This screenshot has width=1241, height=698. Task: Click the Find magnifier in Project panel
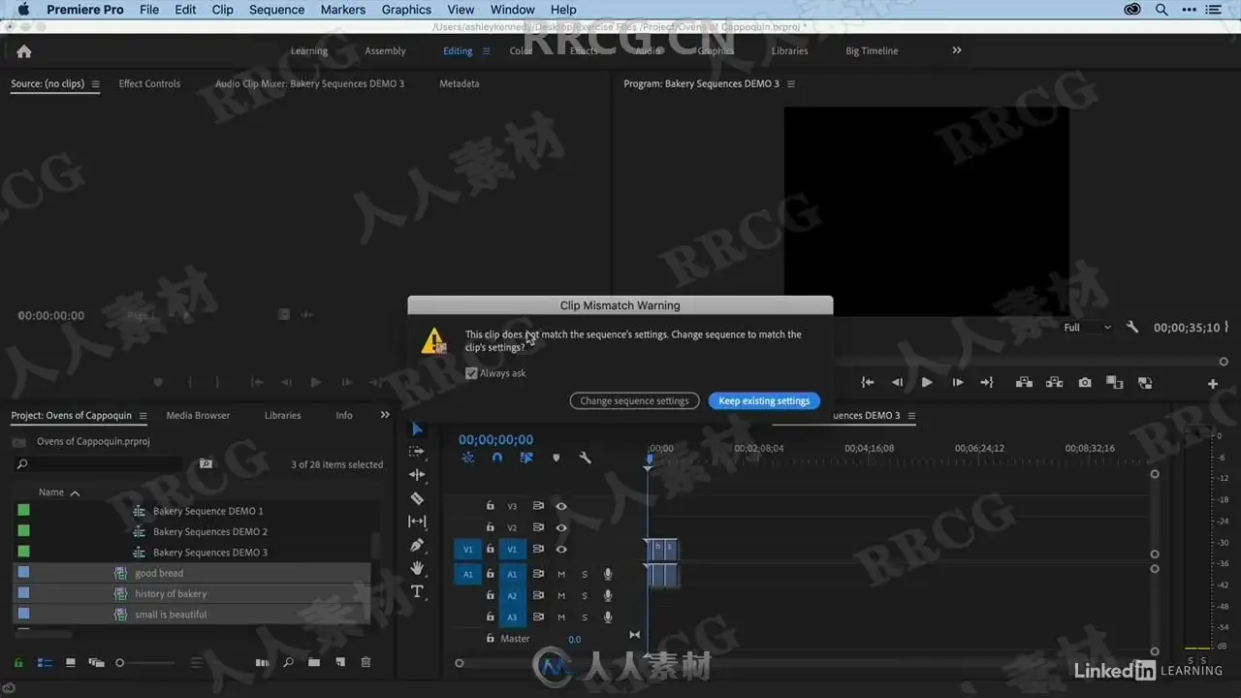pyautogui.click(x=288, y=663)
